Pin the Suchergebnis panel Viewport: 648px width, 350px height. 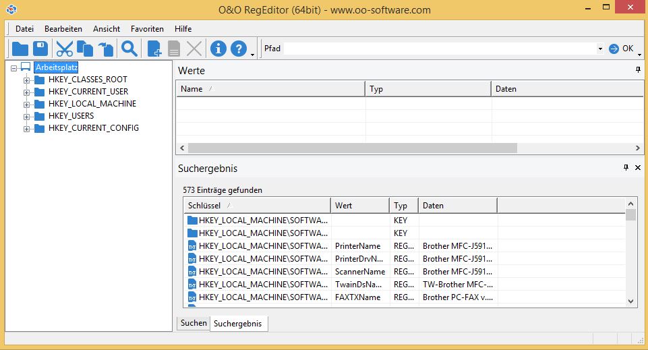click(626, 167)
